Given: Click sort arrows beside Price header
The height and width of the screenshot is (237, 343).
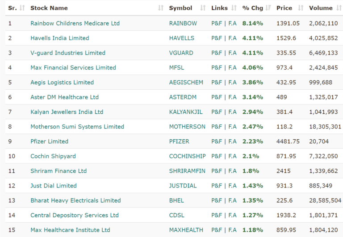Looking at the screenshot, I should (301, 8).
